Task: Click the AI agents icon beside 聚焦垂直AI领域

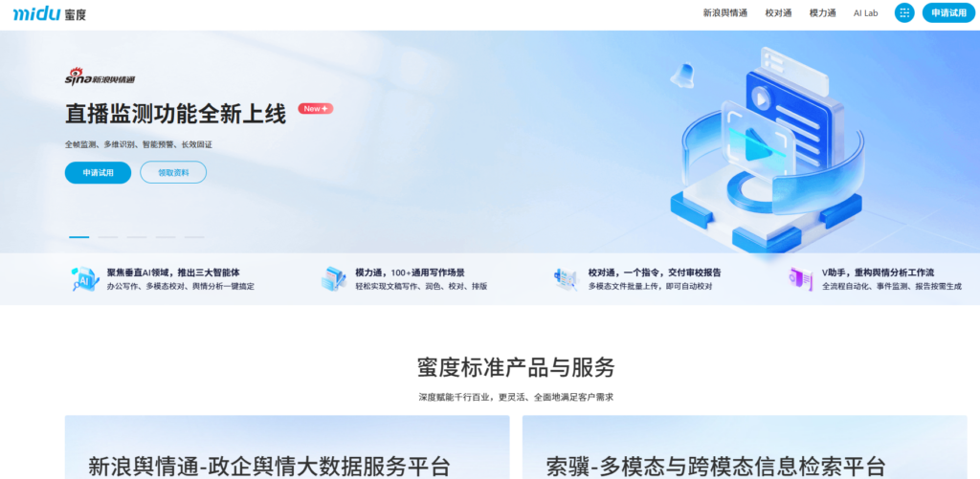Action: pyautogui.click(x=84, y=279)
